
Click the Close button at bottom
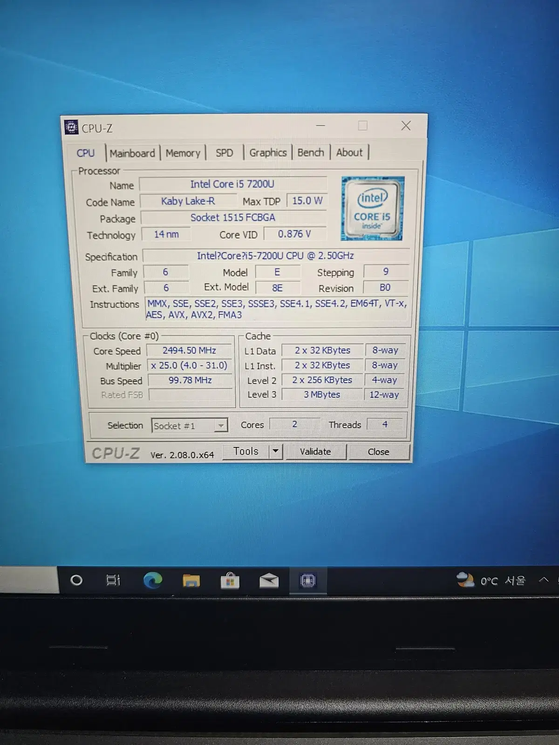[378, 452]
